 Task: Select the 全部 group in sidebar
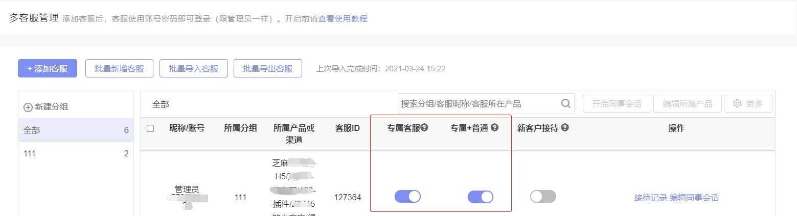(76, 130)
